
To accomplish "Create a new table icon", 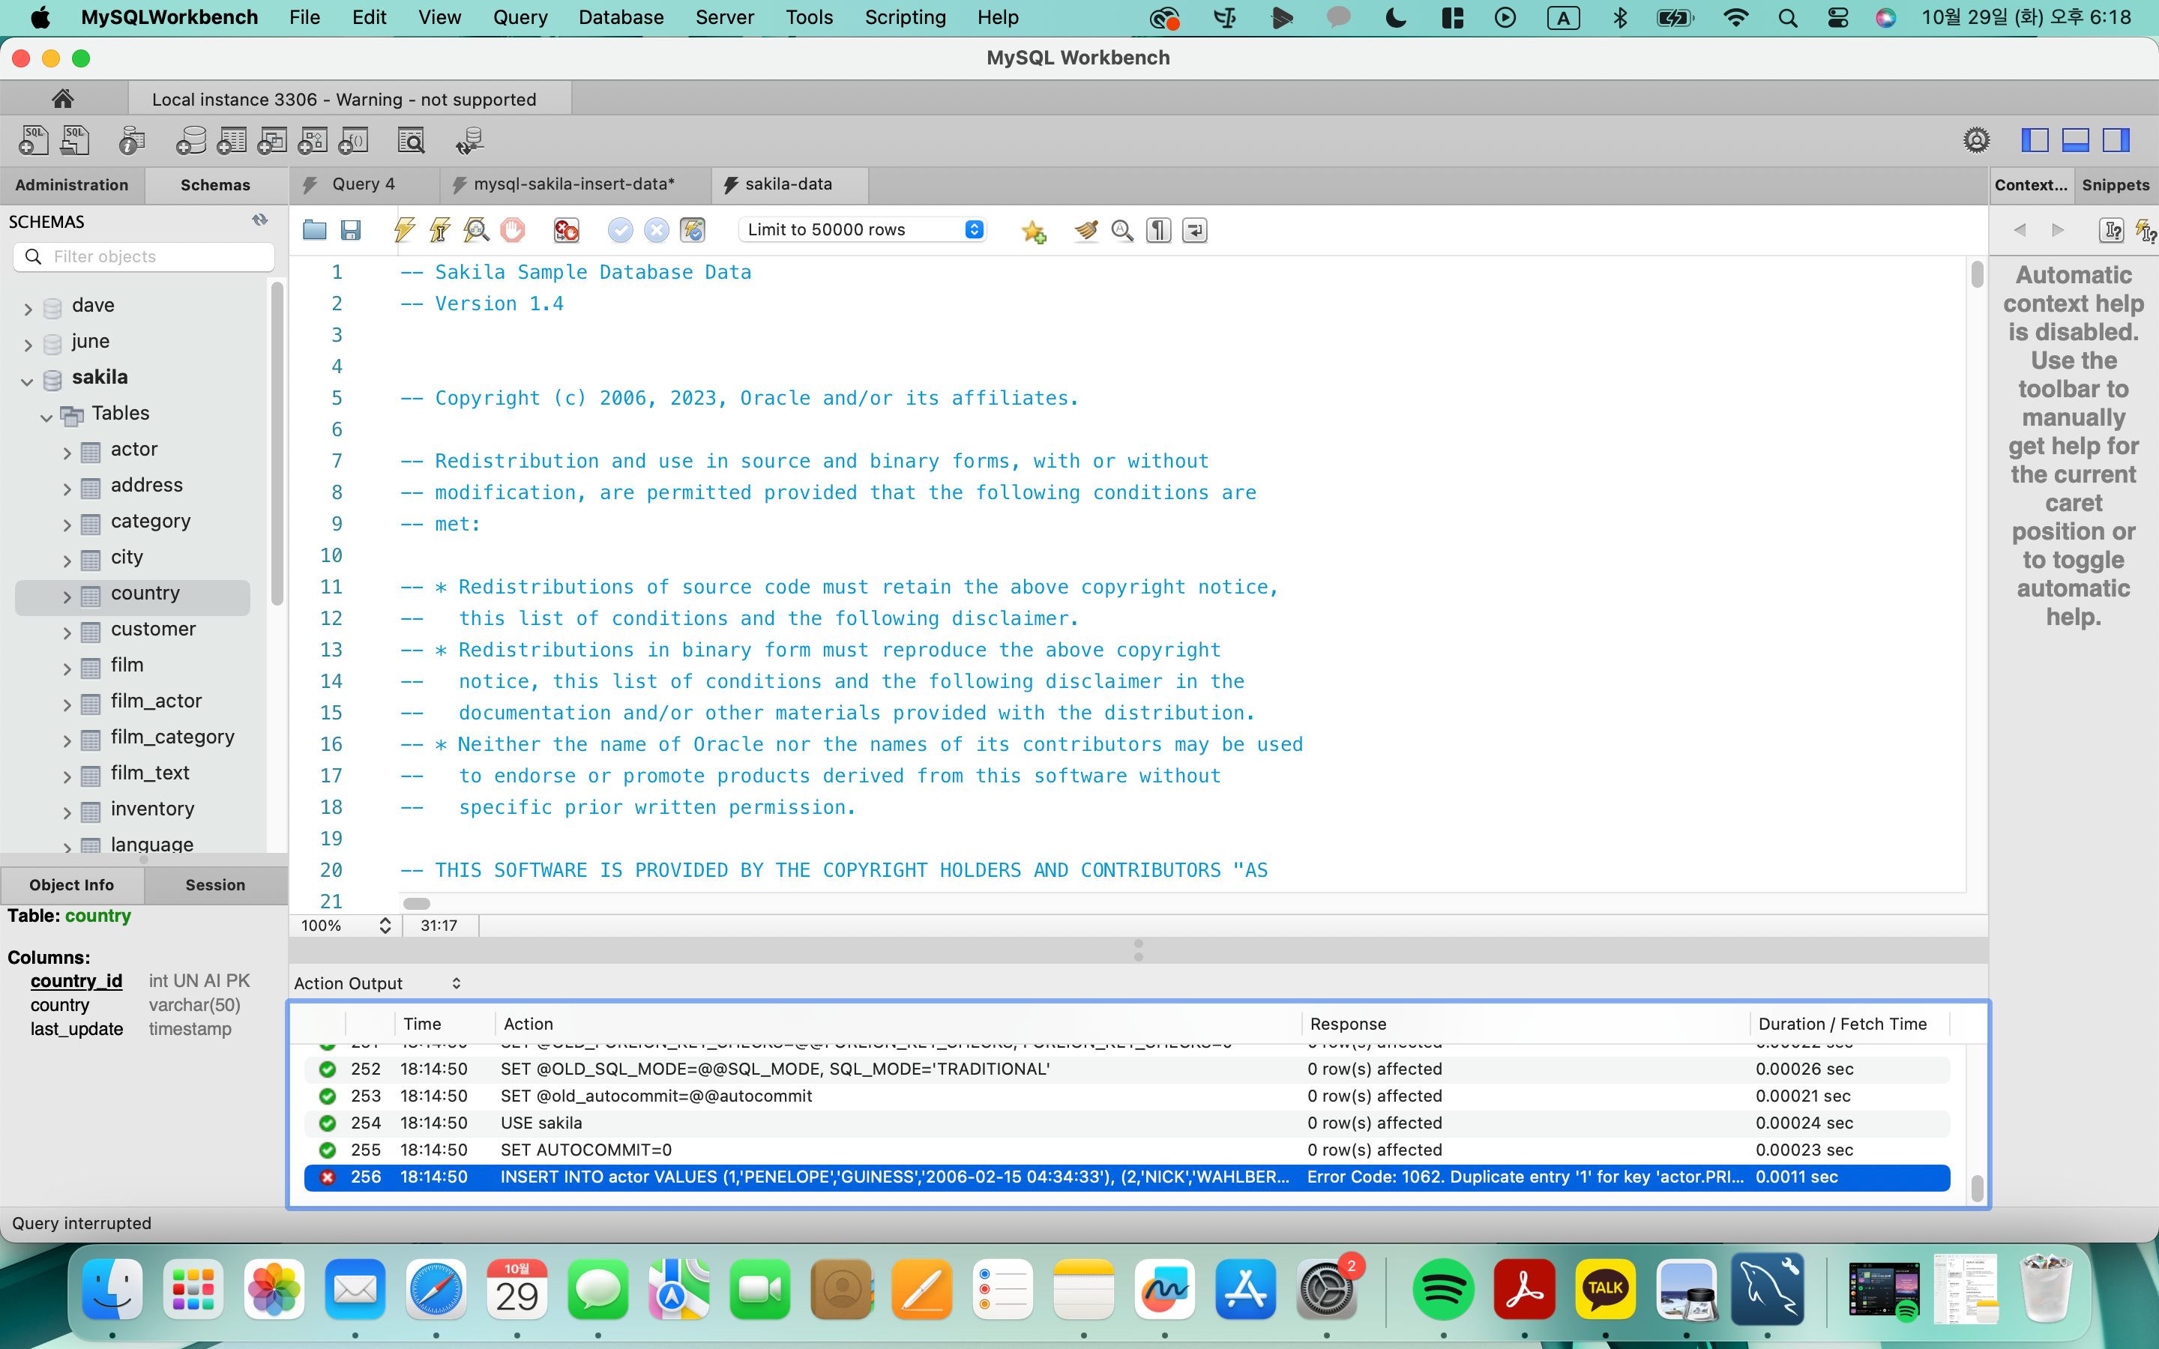I will [x=232, y=140].
